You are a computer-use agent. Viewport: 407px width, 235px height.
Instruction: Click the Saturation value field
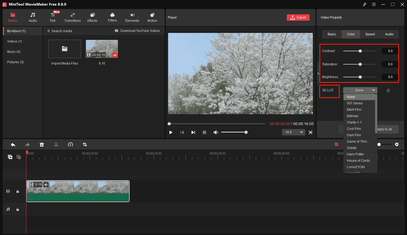(390, 64)
